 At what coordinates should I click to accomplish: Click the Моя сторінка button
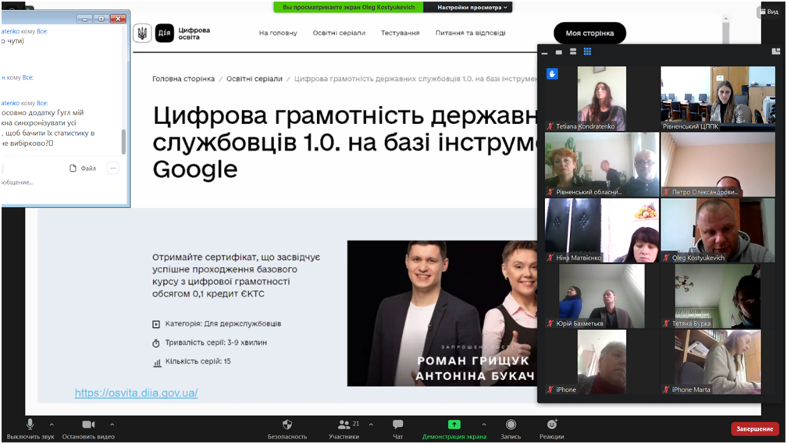tap(589, 33)
